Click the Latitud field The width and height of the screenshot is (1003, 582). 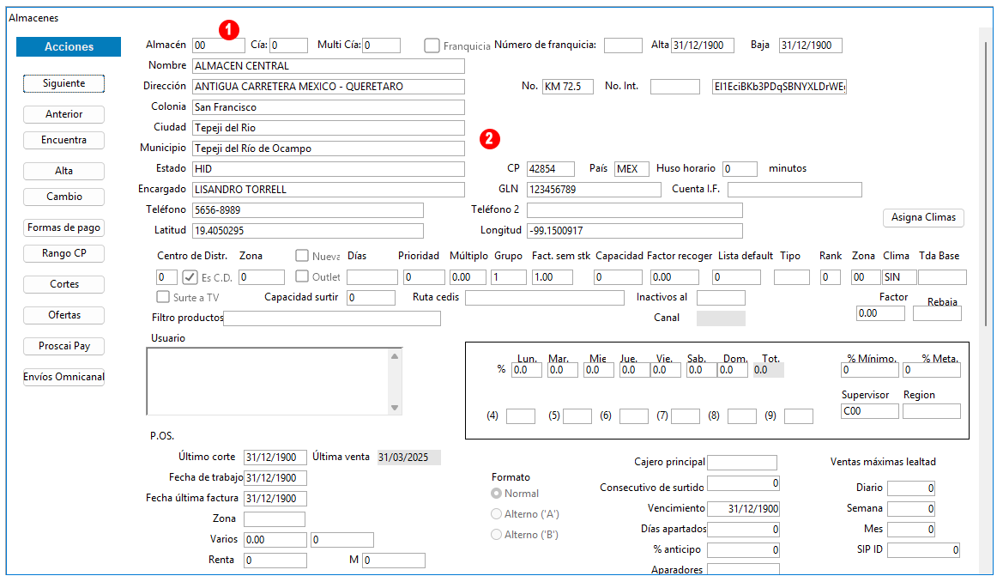click(x=308, y=231)
